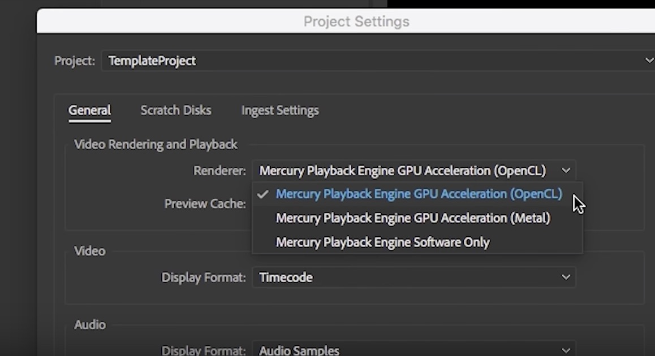
Task: Click the checkmark icon beside OpenCL
Action: 262,194
